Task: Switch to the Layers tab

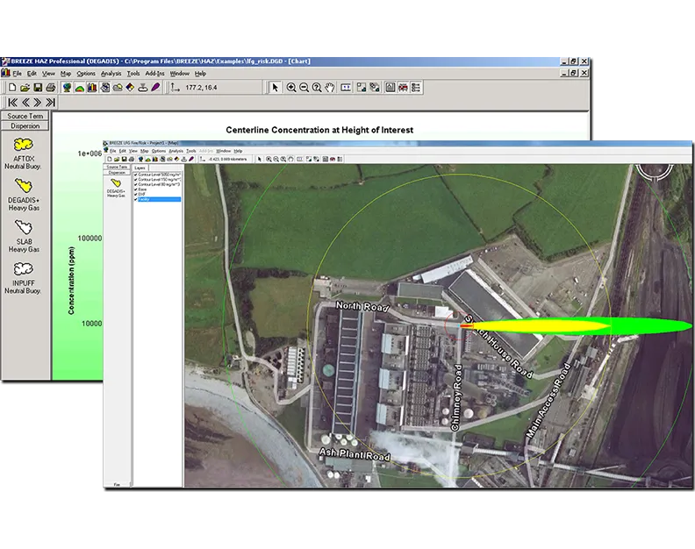Action: pos(140,168)
